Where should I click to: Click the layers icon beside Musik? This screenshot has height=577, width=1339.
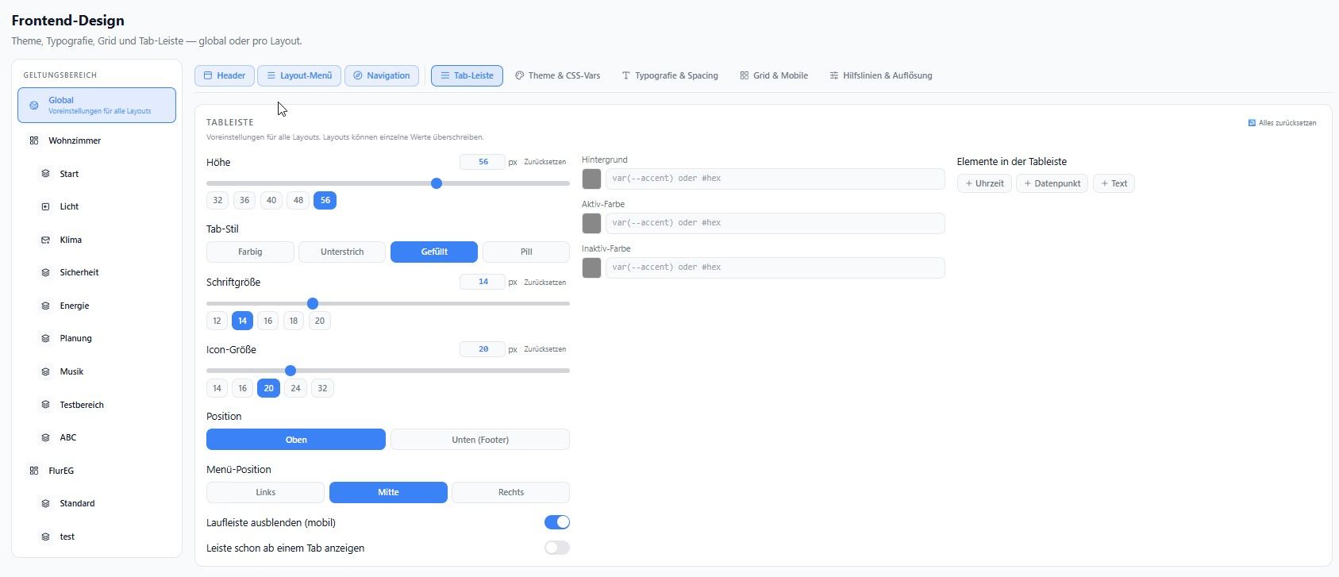tap(45, 371)
